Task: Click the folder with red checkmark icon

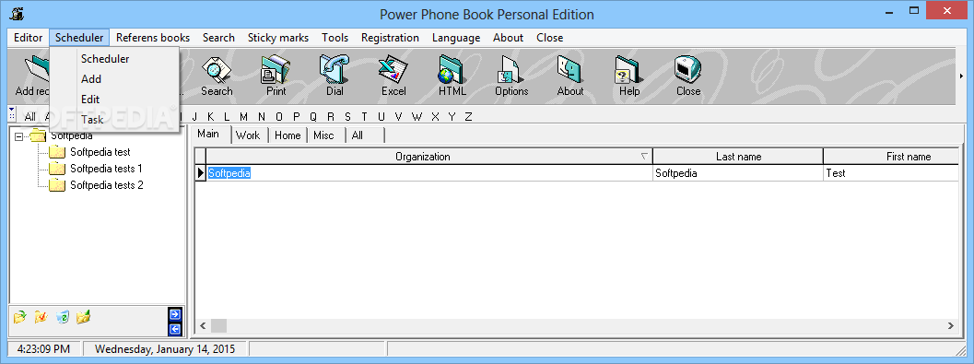Action: click(x=41, y=317)
